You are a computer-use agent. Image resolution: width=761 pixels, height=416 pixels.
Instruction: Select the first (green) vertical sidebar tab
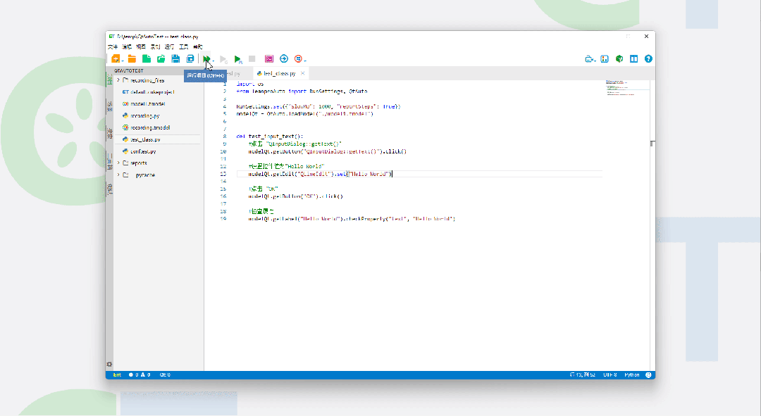coord(110,79)
